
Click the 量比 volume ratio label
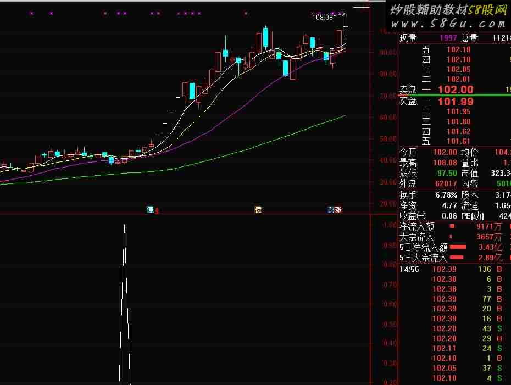(470, 163)
